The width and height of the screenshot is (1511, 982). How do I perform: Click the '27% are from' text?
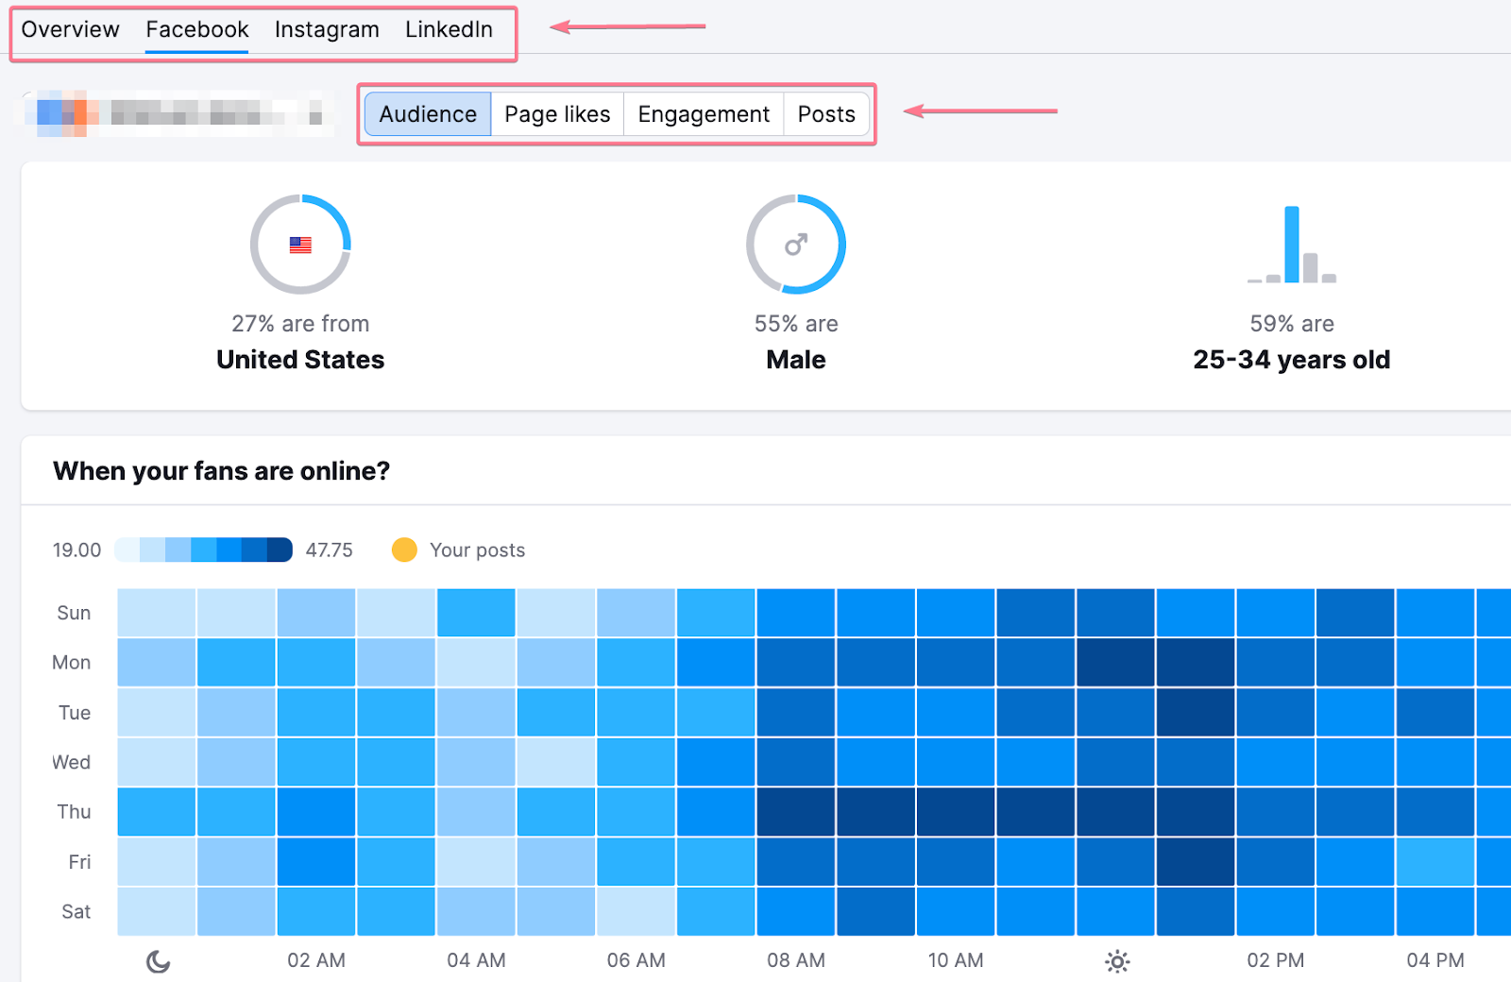point(300,324)
